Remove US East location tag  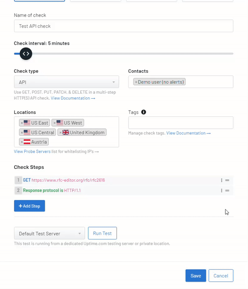click(22, 123)
